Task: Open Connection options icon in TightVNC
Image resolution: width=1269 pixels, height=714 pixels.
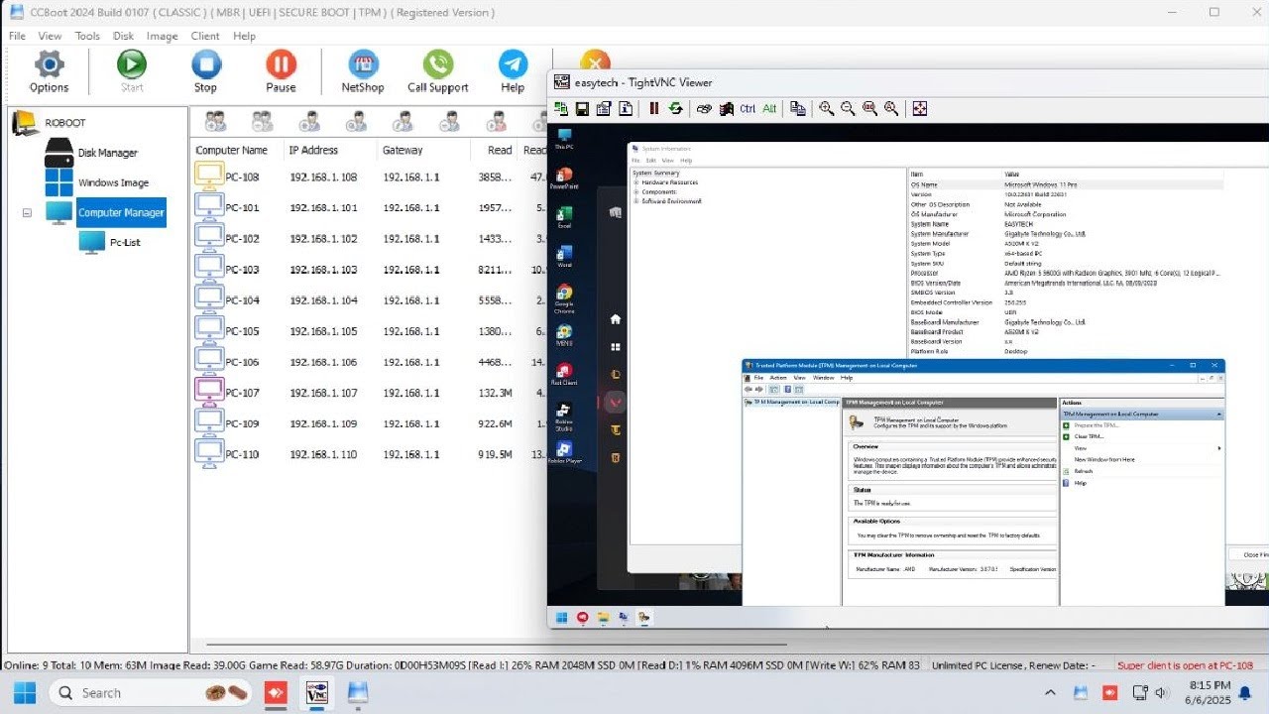Action: 604,108
